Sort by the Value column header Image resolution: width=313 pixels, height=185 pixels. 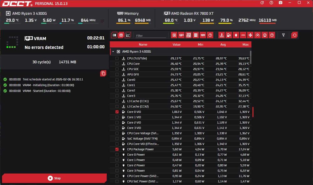point(177,45)
